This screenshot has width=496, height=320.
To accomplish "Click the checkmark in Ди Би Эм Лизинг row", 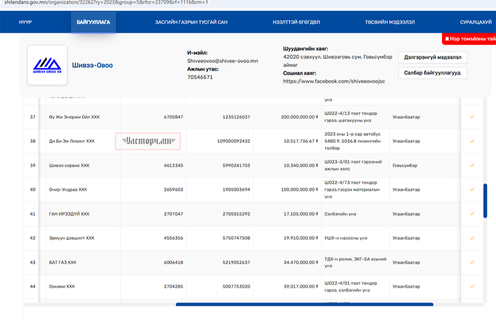I will pyautogui.click(x=472, y=141).
